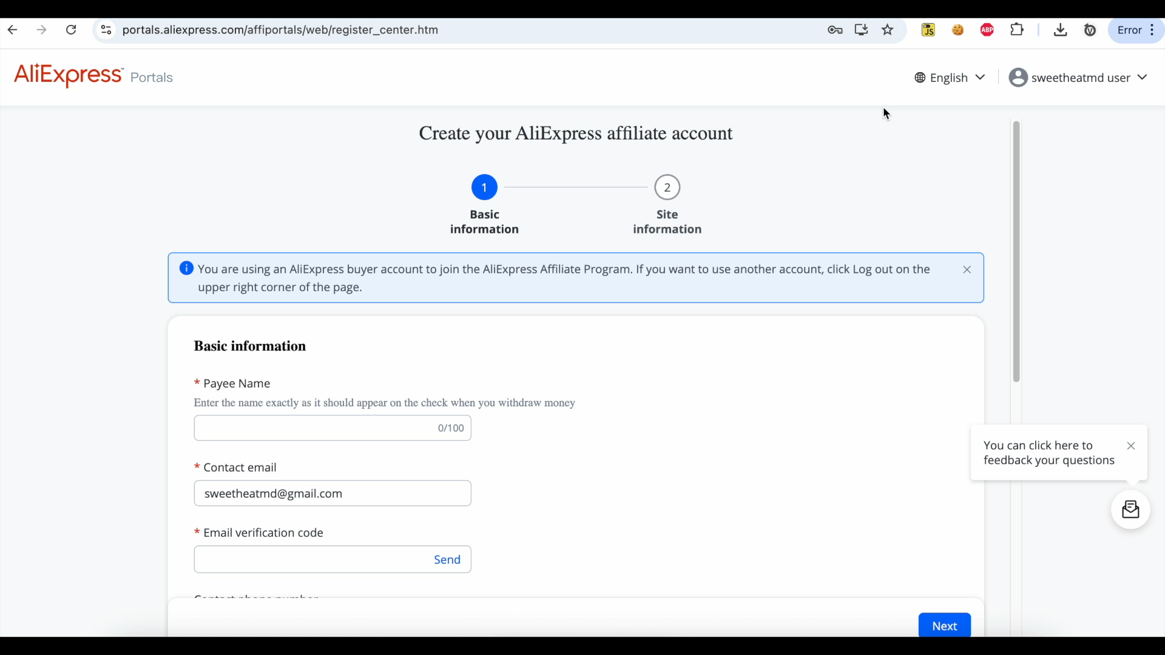The width and height of the screenshot is (1165, 655).
Task: Open the English language dropdown
Action: (x=950, y=78)
